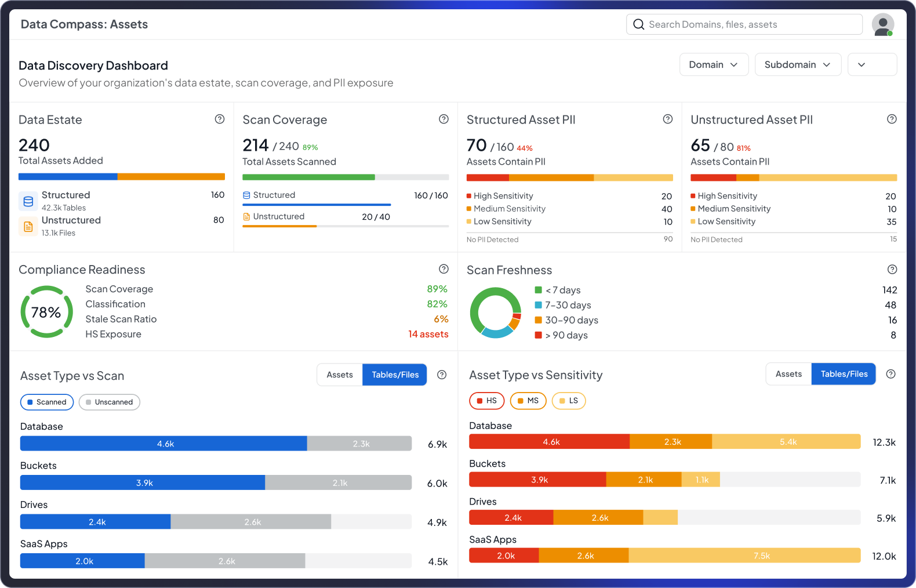Click the SaaS Apps 7.5k low sensitivity segment
916x588 pixels.
tap(745, 556)
